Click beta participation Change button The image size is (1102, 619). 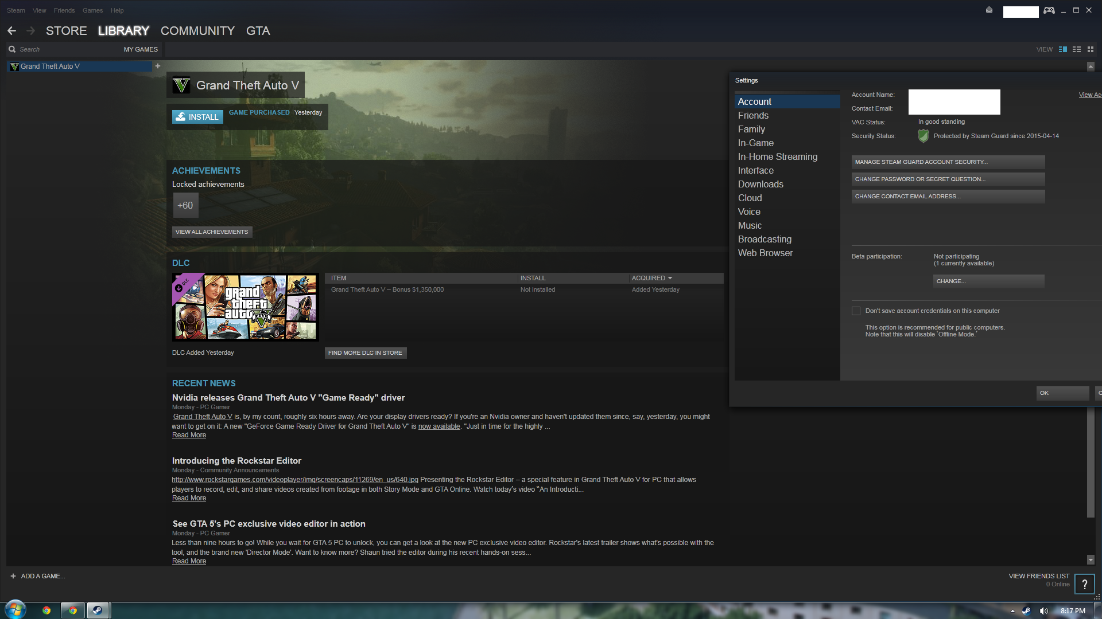988,281
